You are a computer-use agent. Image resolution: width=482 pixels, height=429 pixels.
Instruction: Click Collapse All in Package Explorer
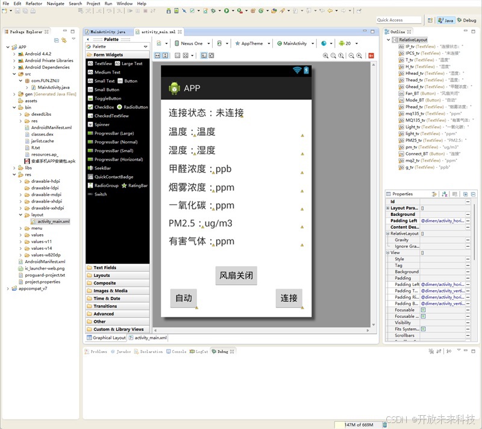pyautogui.click(x=56, y=40)
